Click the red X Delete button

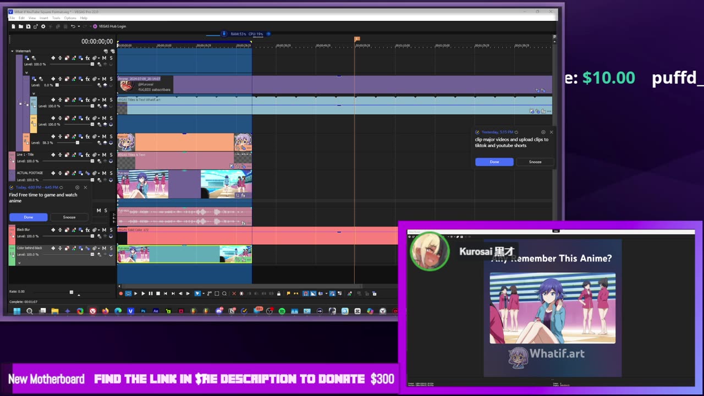[234, 293]
